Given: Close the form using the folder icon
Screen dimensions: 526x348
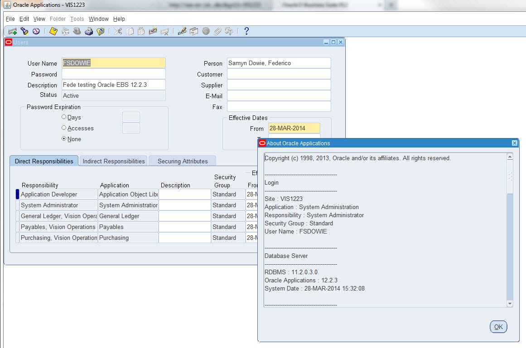Looking at the screenshot, I should pyautogui.click(x=101, y=31).
